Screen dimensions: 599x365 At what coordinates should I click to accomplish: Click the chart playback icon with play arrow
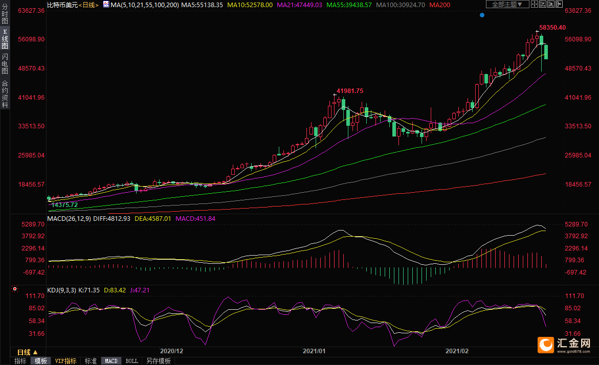coord(551,4)
